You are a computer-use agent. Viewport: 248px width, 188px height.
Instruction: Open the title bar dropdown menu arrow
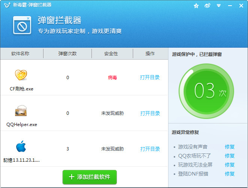coord(219,6)
